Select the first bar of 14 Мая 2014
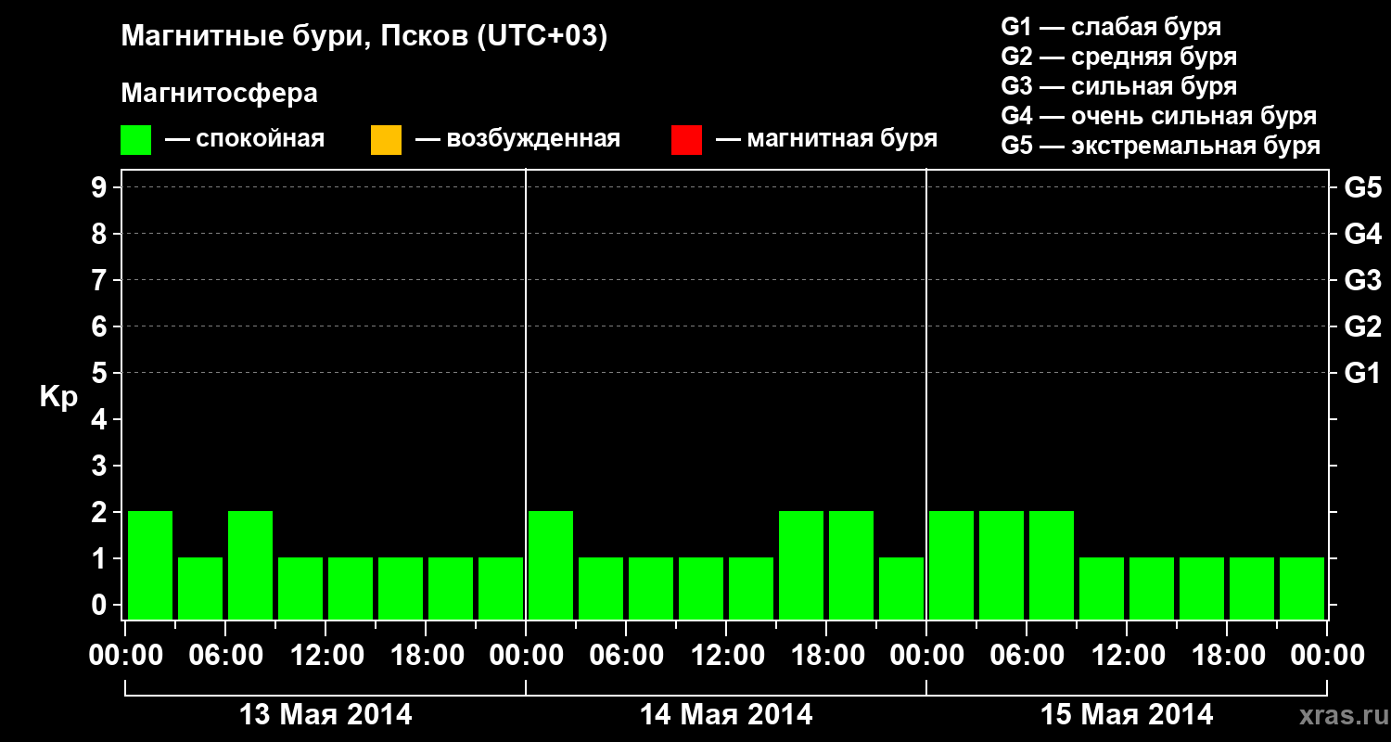The image size is (1391, 742). click(551, 565)
